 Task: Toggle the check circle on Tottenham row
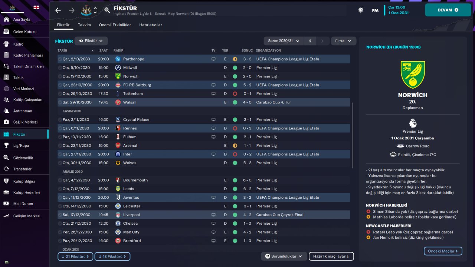pyautogui.click(x=60, y=94)
